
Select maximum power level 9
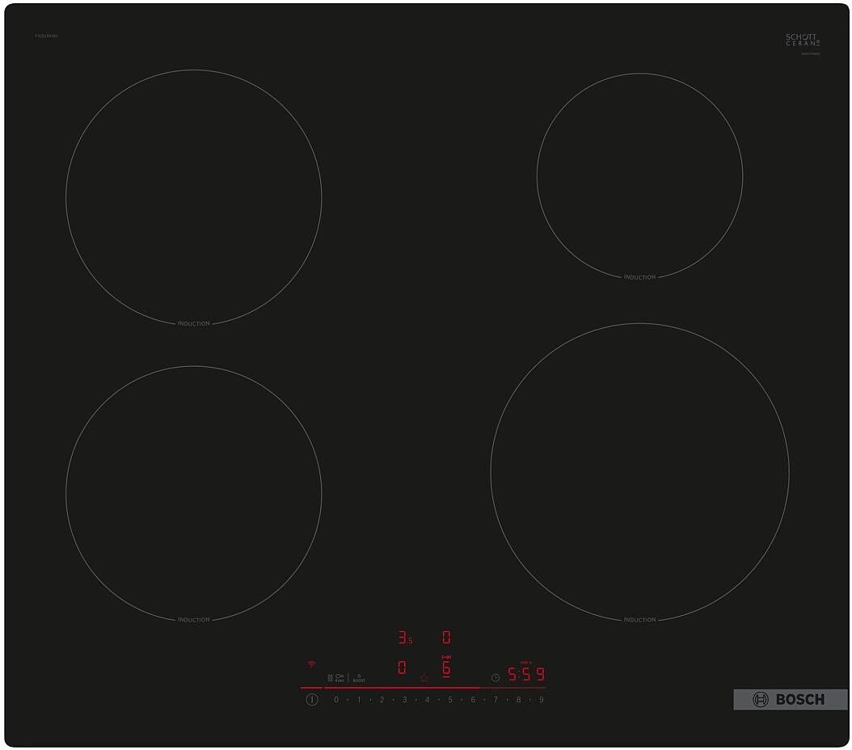pos(541,699)
